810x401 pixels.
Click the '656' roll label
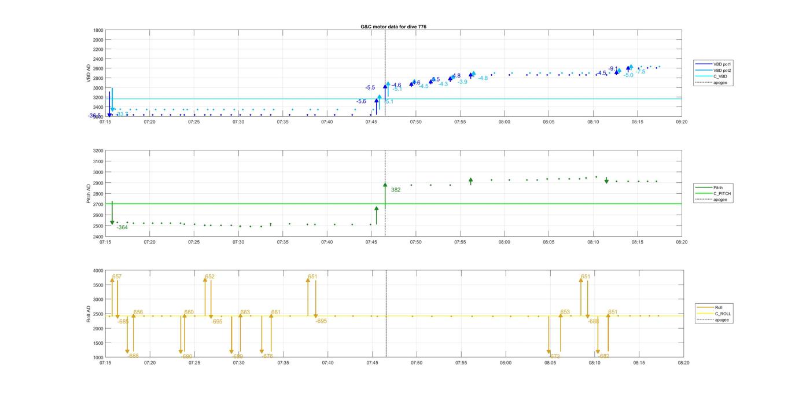tap(138, 312)
